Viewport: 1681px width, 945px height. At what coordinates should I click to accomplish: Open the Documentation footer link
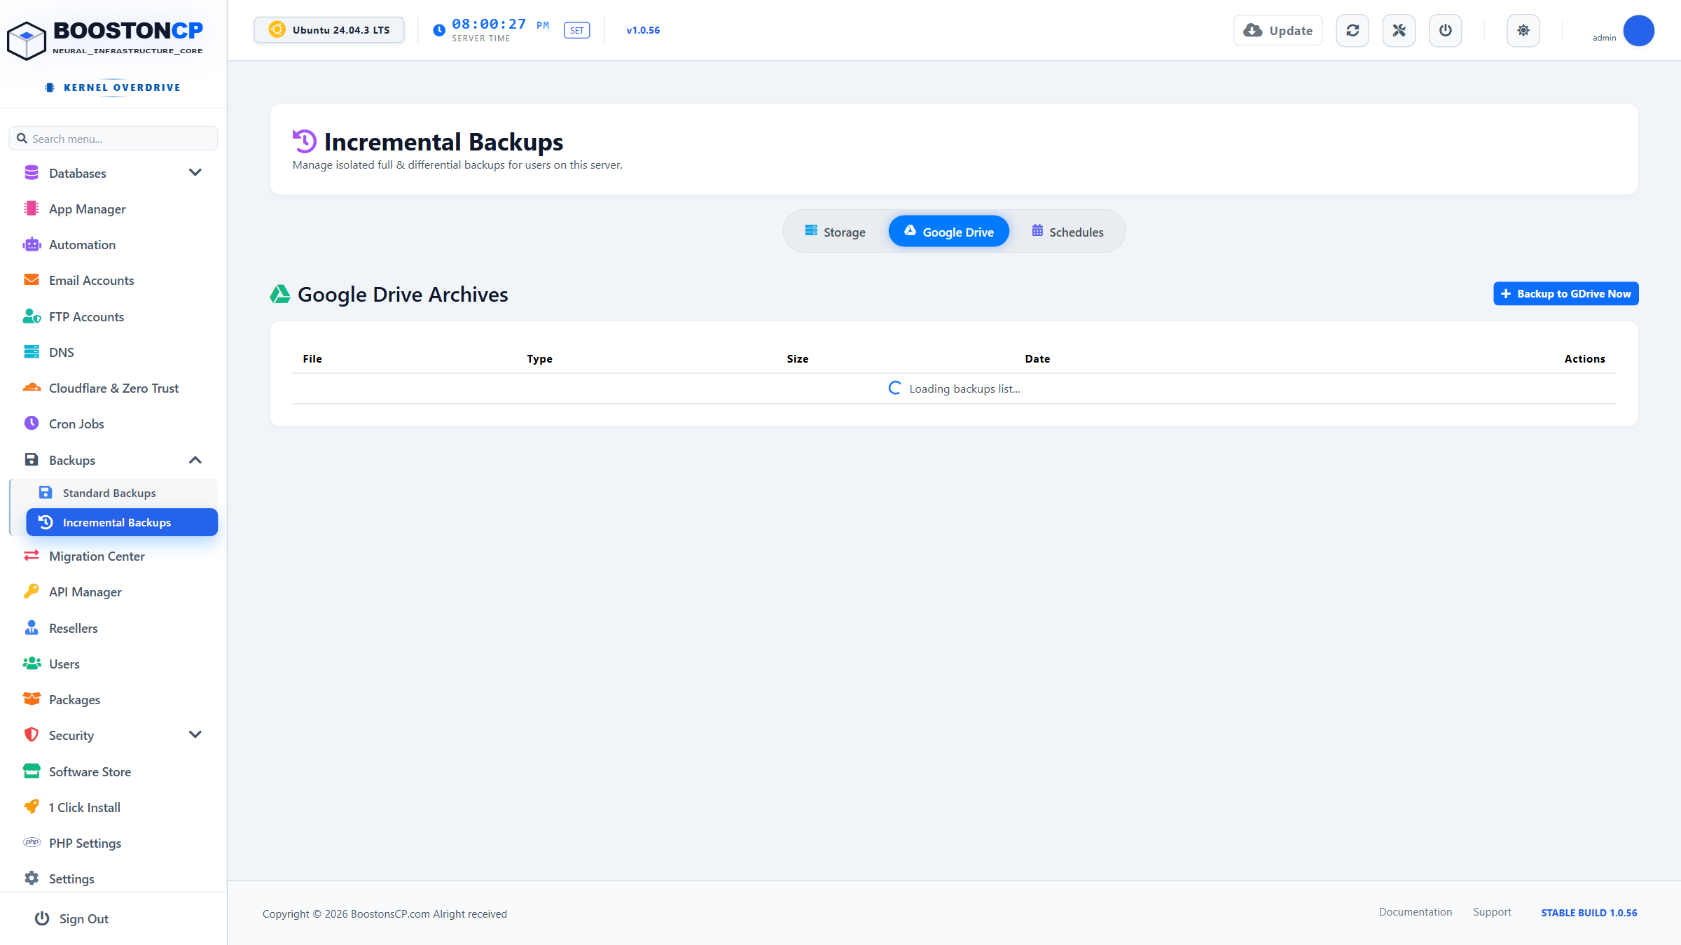pos(1415,912)
